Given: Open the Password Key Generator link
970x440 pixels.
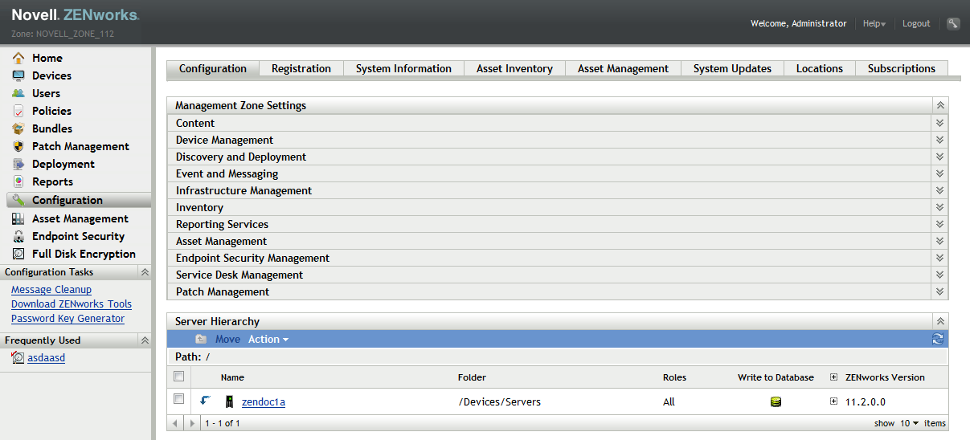Looking at the screenshot, I should (68, 319).
